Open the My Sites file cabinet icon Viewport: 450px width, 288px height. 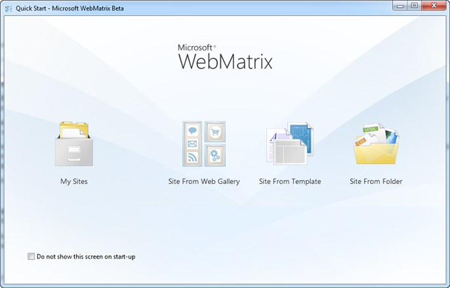pyautogui.click(x=73, y=144)
